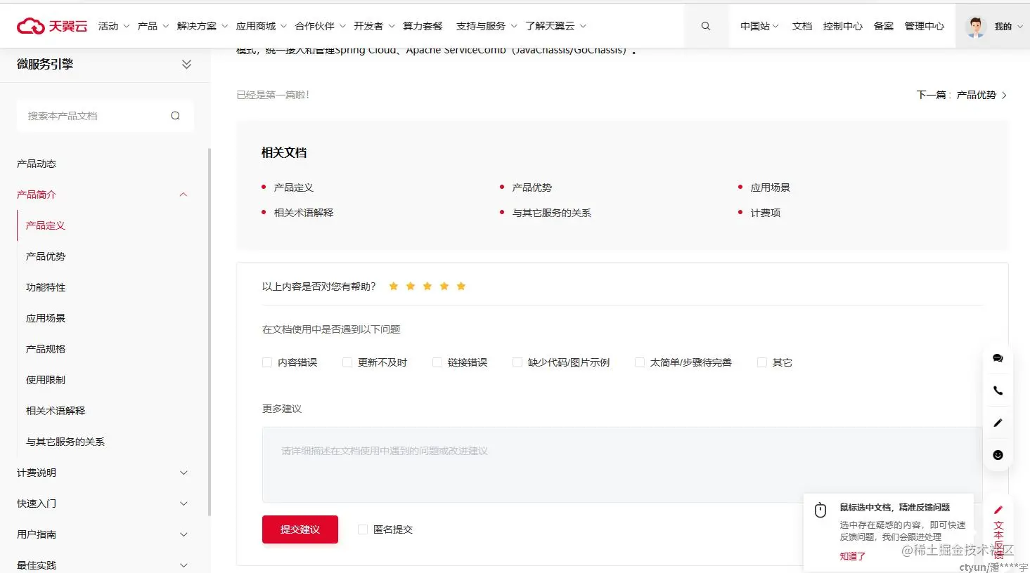Open the 开发者 top menu

click(375, 26)
